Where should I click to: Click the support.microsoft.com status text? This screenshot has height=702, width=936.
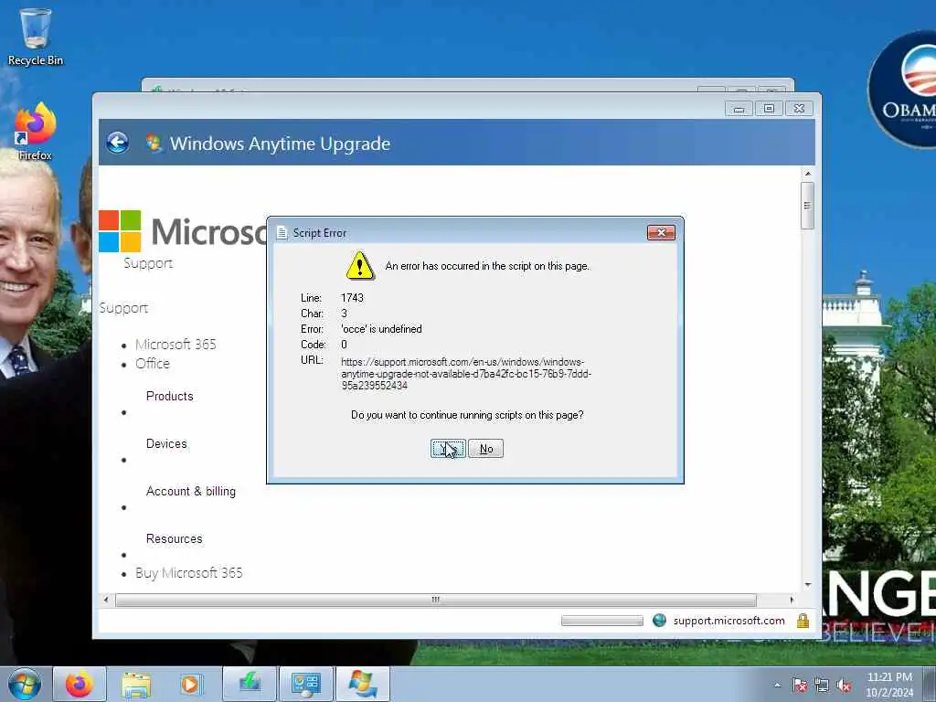pyautogui.click(x=729, y=621)
